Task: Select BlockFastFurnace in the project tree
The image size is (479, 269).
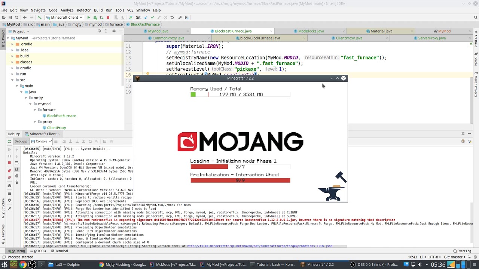Action: (x=61, y=116)
